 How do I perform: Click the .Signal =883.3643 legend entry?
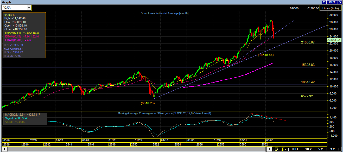click(x=17, y=118)
